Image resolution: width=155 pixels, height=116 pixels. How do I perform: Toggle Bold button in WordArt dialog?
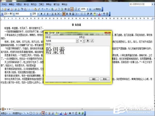click(x=88, y=41)
